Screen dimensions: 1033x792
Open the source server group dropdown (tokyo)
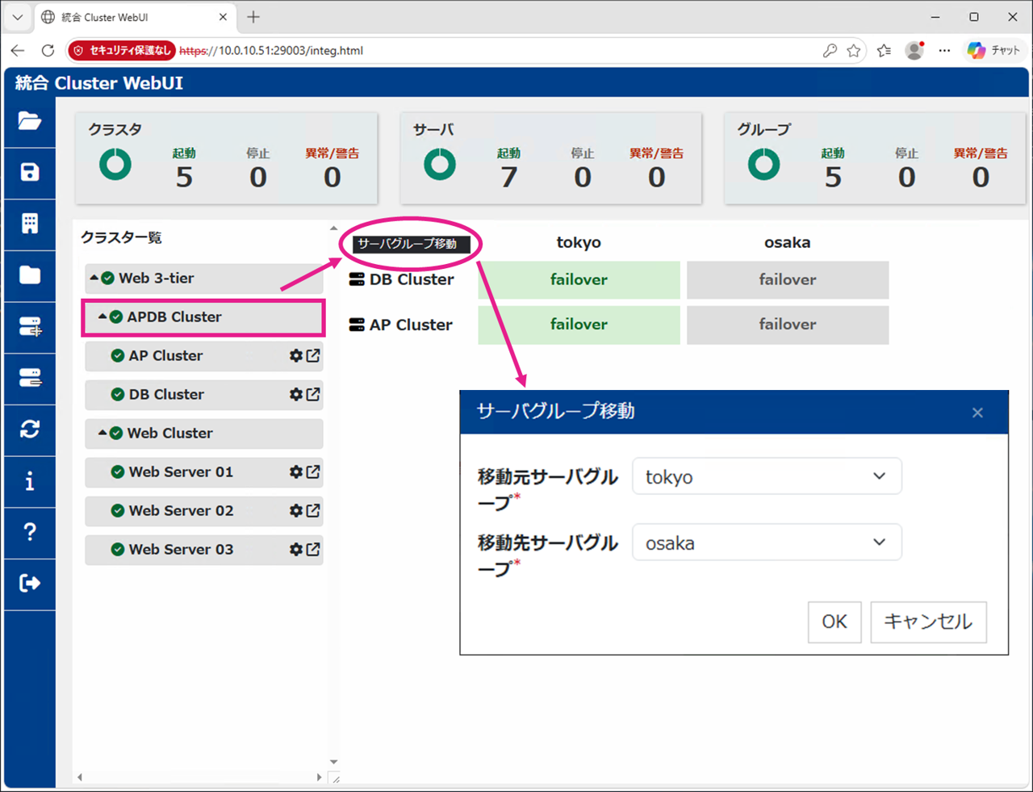point(767,476)
